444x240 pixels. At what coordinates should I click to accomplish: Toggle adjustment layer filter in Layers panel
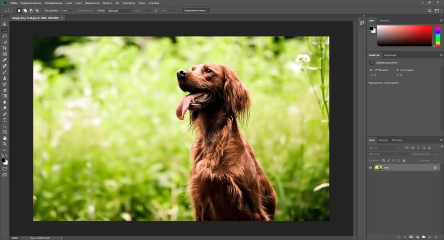click(413, 147)
